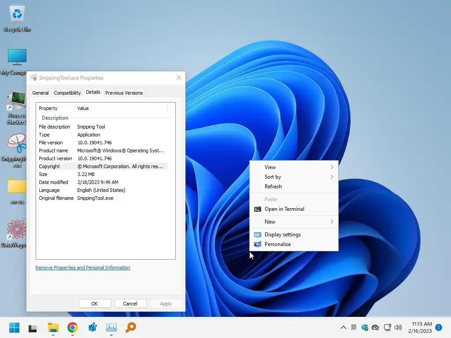This screenshot has width=451, height=338.
Task: Select the Original filename row
Action: pyautogui.click(x=103, y=198)
